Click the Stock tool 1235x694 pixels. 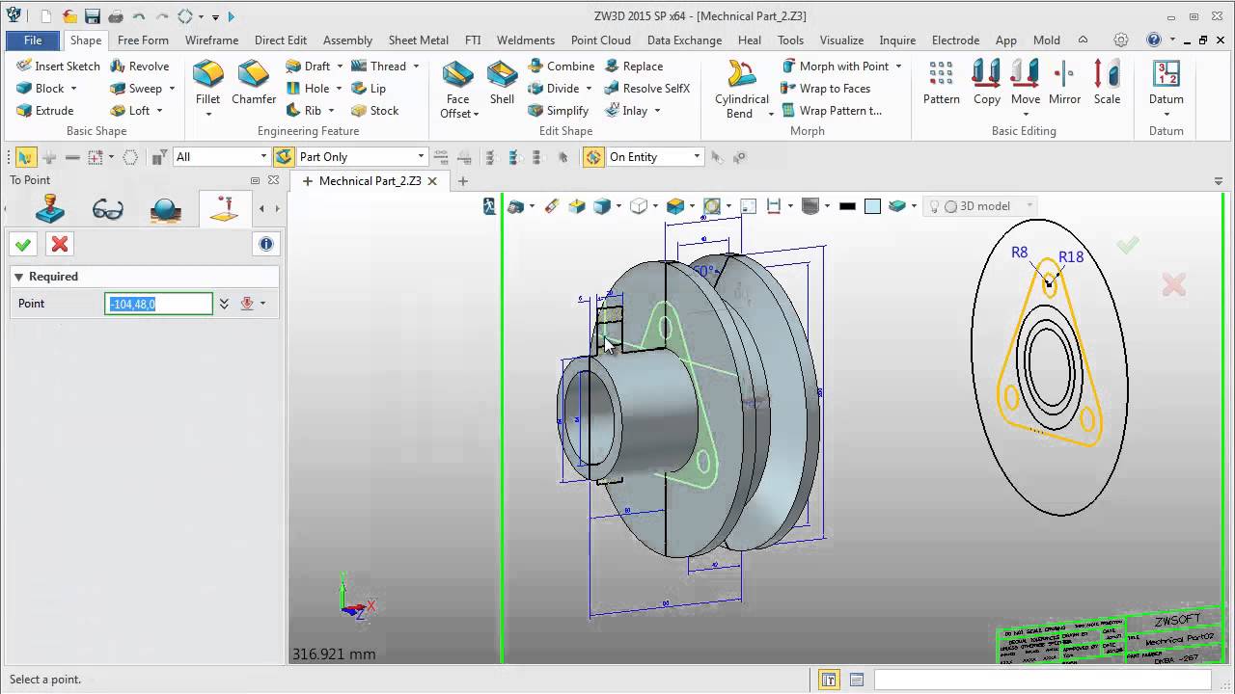(374, 111)
